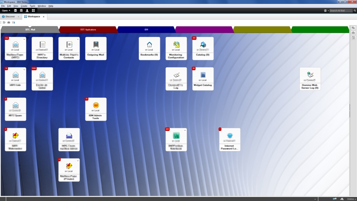Open the Mail icon in the top toolbar
357x201 pixels.
tap(15, 10)
